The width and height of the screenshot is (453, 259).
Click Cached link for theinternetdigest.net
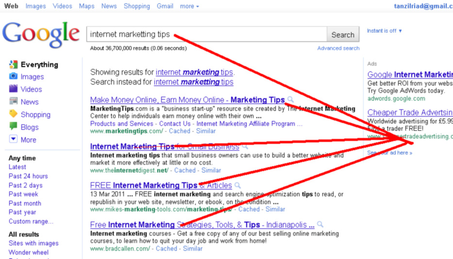pyautogui.click(x=185, y=170)
